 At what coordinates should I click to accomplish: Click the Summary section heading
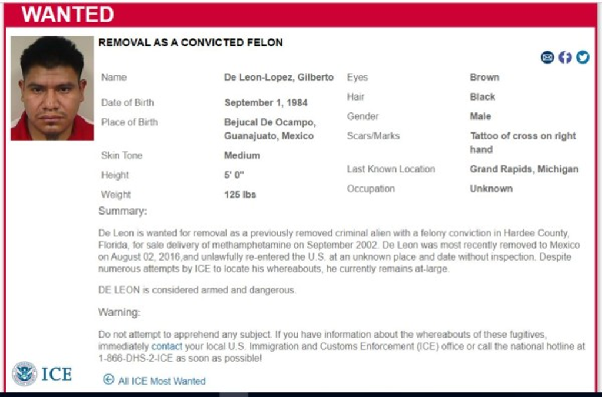tap(122, 211)
